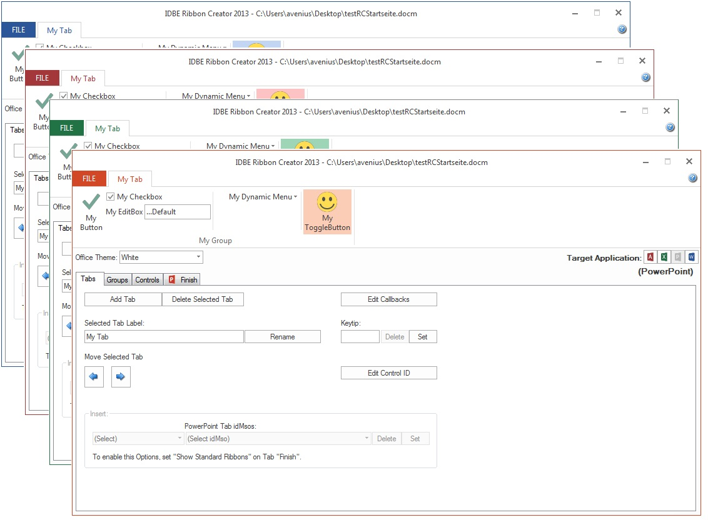Viewport: 708px width, 520px height.
Task: Toggle My Checkbox in the green-themed window
Action: click(88, 146)
